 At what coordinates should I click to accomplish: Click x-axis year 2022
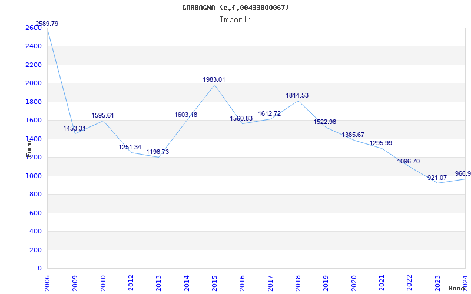coord(409,283)
